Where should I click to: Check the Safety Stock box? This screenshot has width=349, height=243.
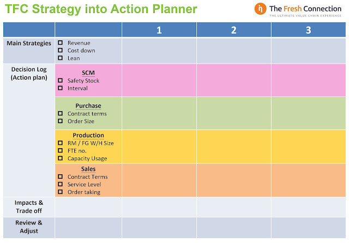click(60, 80)
